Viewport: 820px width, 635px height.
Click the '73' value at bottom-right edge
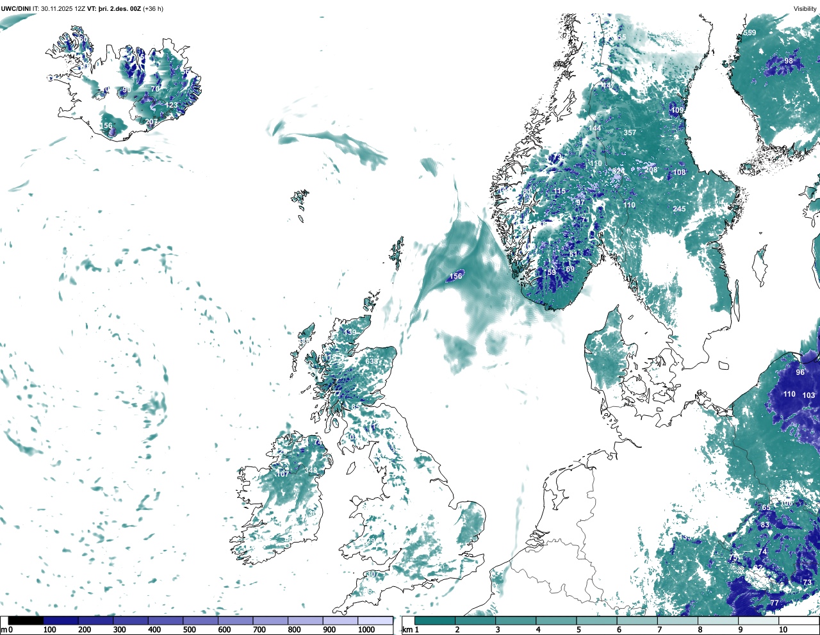pos(807,582)
